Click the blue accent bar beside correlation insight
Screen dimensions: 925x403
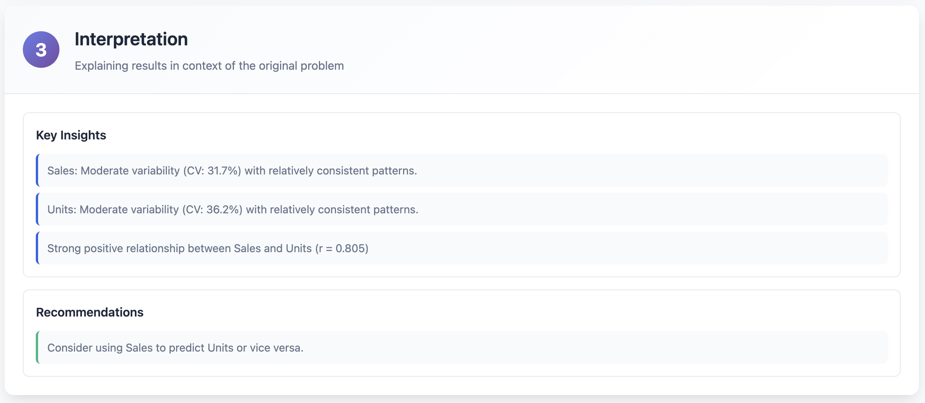[37, 248]
